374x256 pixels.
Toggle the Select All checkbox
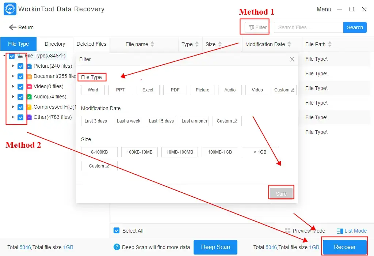coord(117,230)
